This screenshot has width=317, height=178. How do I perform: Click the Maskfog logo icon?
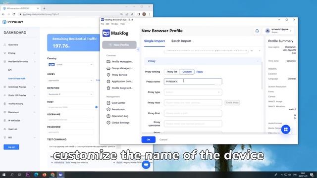tap(106, 33)
